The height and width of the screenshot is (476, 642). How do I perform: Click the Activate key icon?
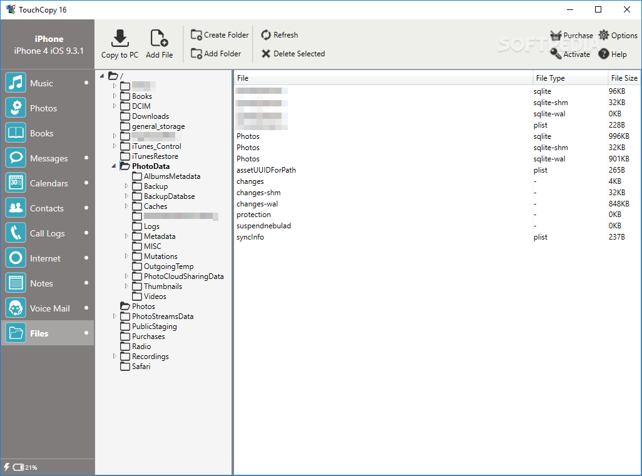[x=556, y=53]
